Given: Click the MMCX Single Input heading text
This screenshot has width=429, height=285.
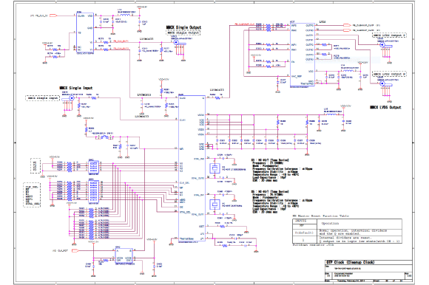Looking at the screenshot, I should pos(76,88).
